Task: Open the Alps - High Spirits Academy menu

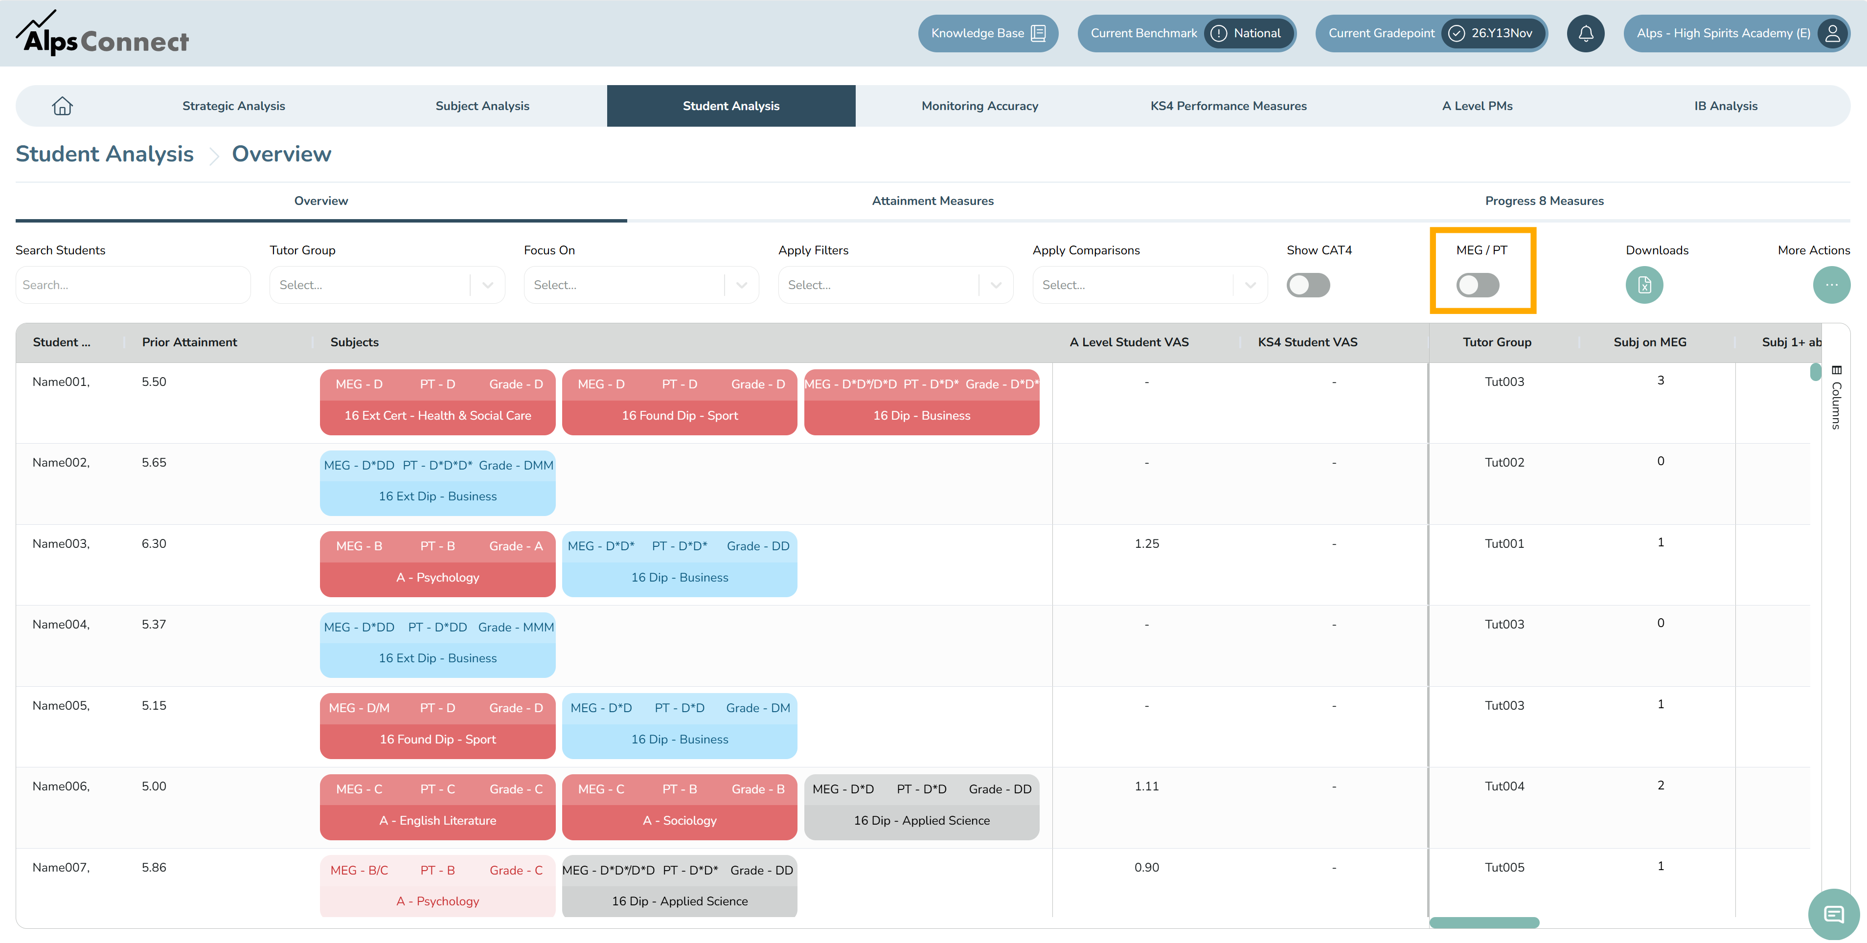Action: click(x=1736, y=33)
